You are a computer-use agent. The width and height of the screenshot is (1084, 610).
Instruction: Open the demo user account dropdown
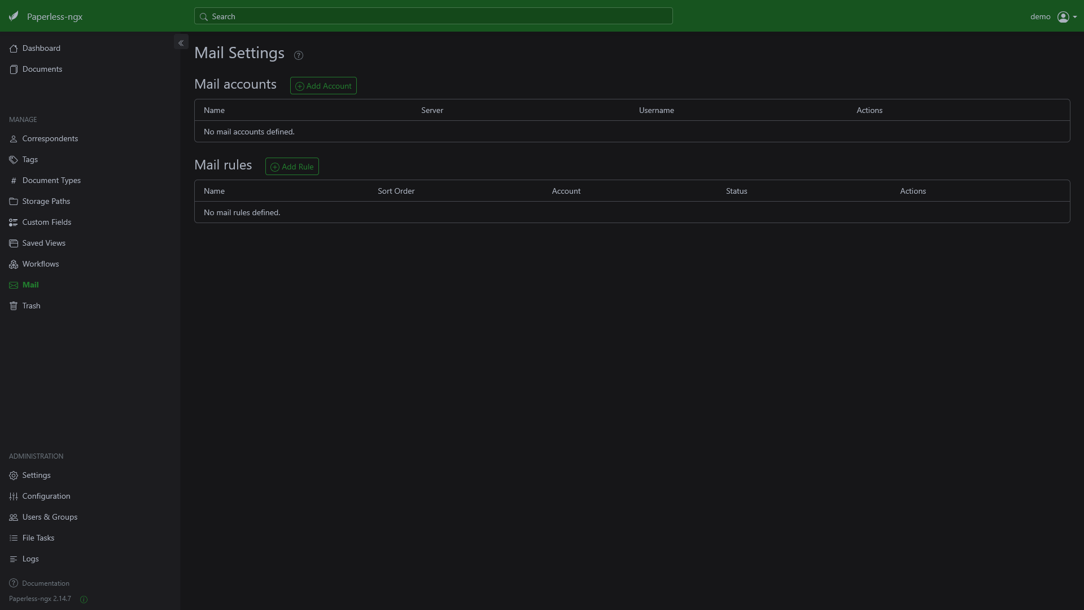point(1054,17)
